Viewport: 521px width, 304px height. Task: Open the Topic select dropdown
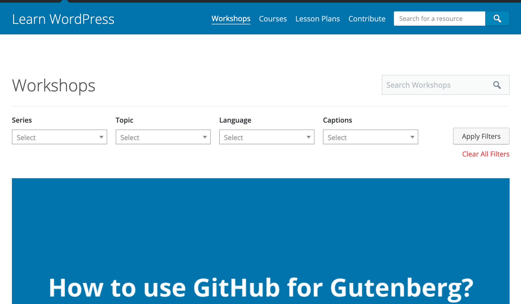163,137
